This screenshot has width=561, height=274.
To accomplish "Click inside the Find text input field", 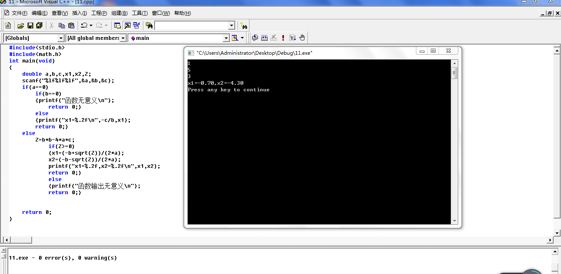I will tap(191, 26).
